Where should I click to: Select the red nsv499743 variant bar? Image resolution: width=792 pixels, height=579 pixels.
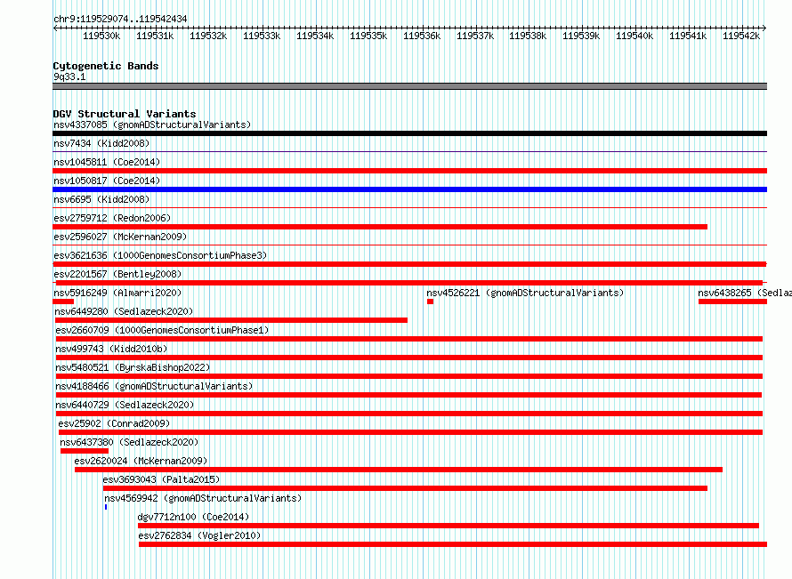coord(409,358)
